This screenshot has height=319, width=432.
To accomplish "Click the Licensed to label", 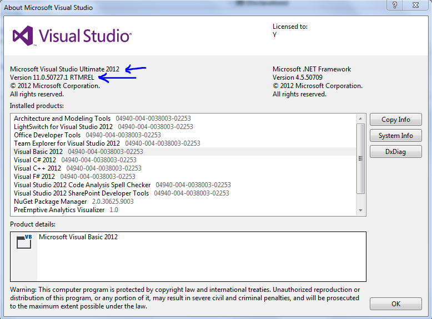I will point(290,27).
